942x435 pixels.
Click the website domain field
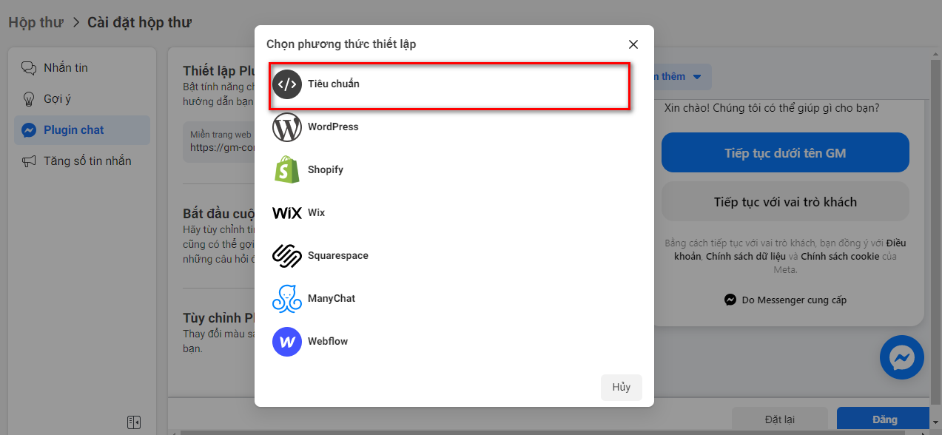click(219, 142)
